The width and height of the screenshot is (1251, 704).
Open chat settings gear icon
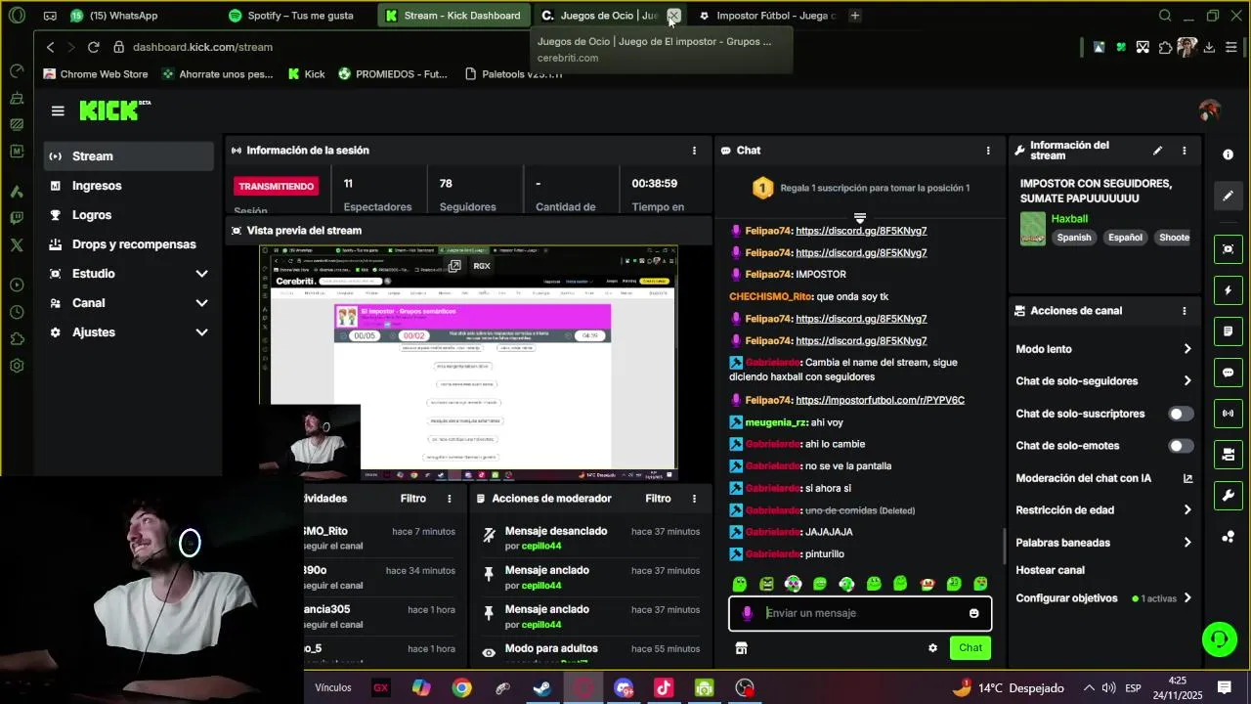pos(932,647)
